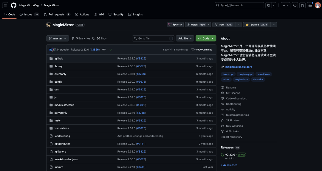Toggle the Starred button to unstar
The height and width of the screenshot is (171, 322).
click(257, 25)
